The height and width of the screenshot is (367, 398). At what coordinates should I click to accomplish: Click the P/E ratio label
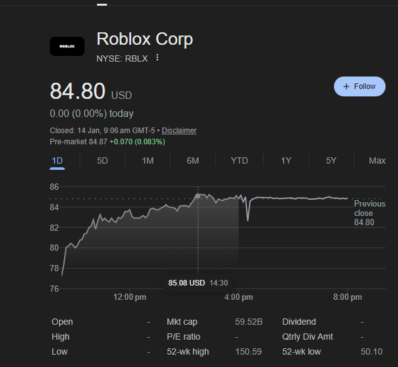(x=183, y=337)
